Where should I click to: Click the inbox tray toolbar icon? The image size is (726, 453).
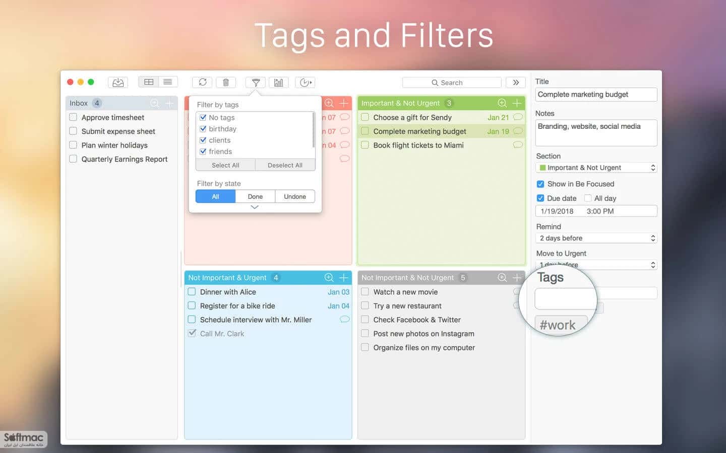(118, 83)
